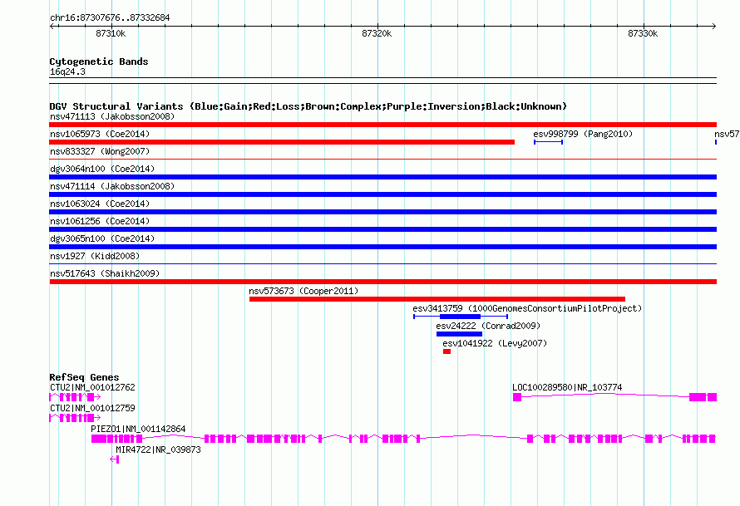The width and height of the screenshot is (740, 506).
Task: Click the left arrowhead of the ruler
Action: pos(52,26)
